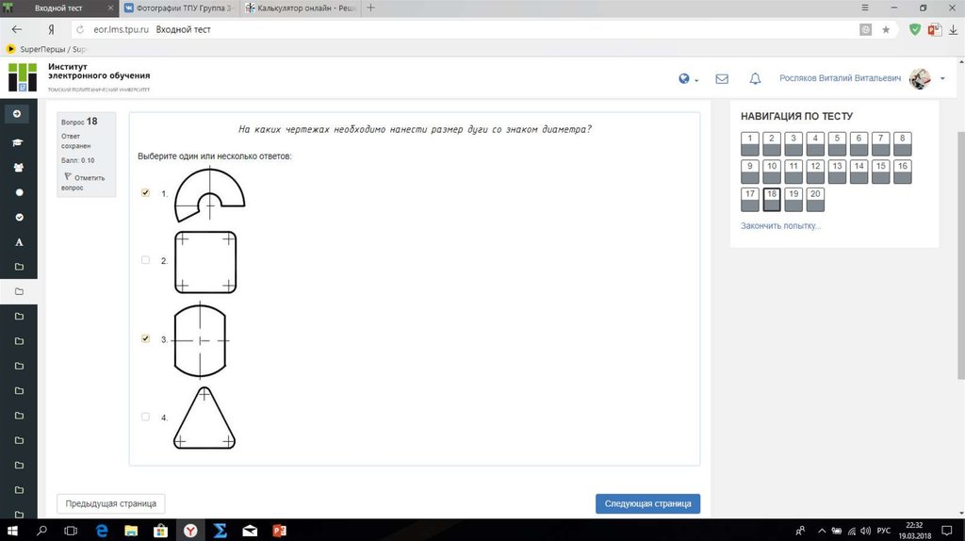Click the sidebar letter A icon
The height and width of the screenshot is (541, 965).
[19, 242]
